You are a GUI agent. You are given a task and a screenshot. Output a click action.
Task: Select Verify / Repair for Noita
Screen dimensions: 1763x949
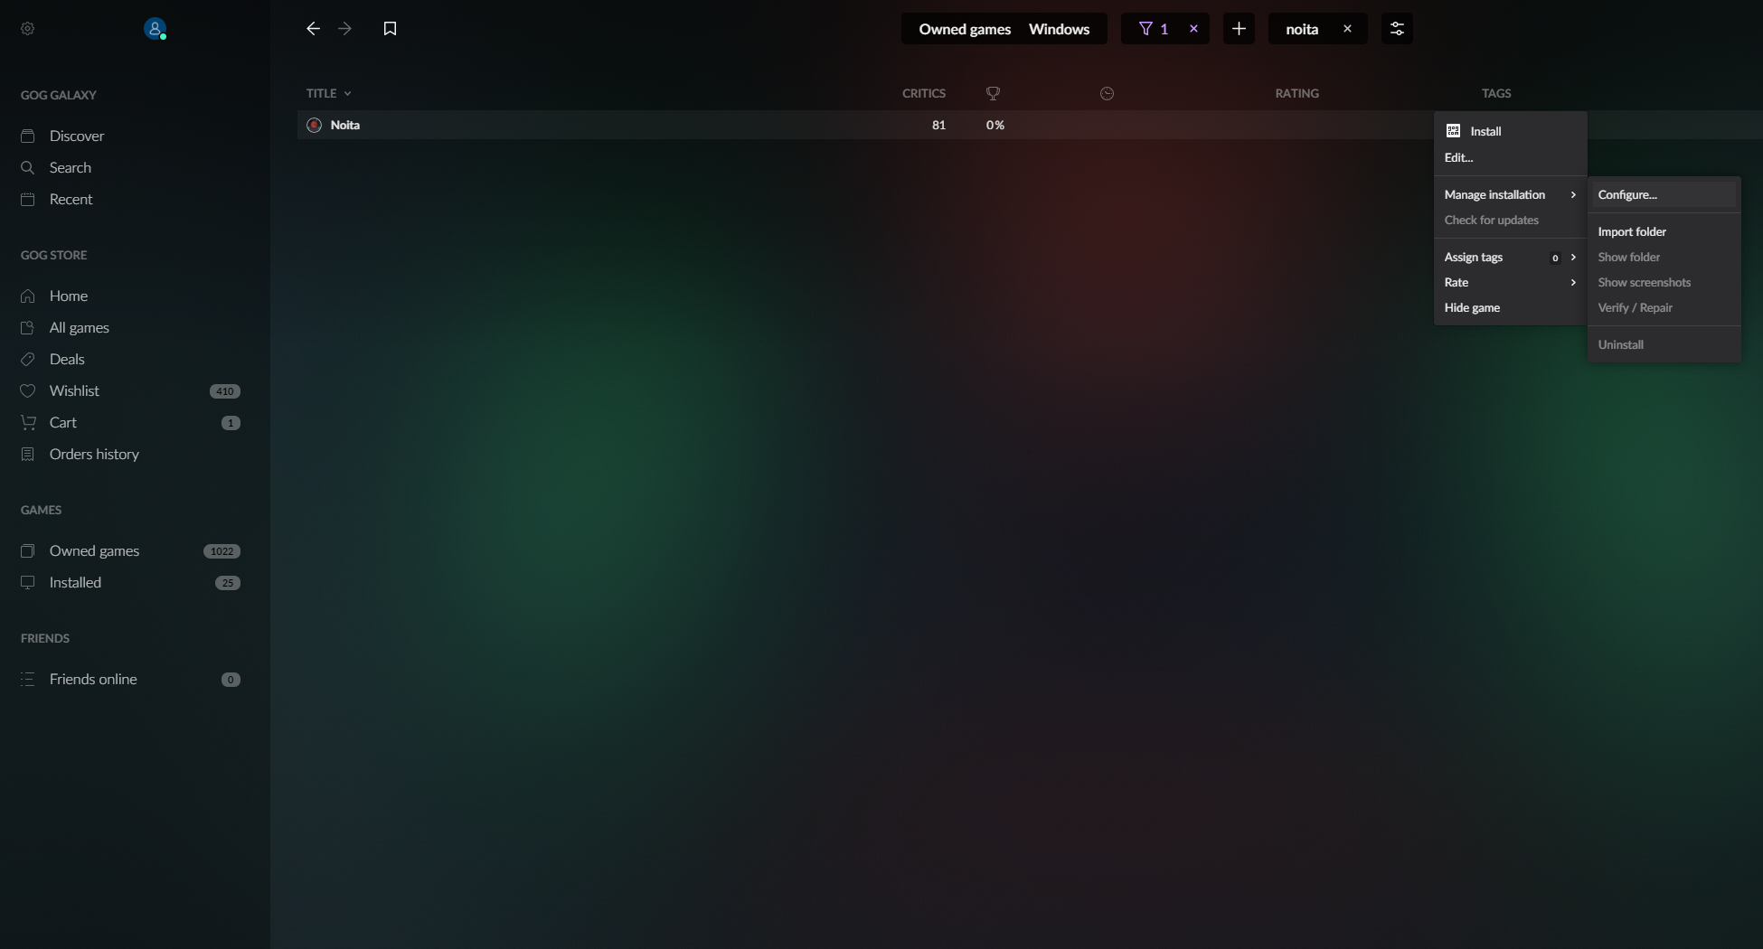[x=1636, y=307]
